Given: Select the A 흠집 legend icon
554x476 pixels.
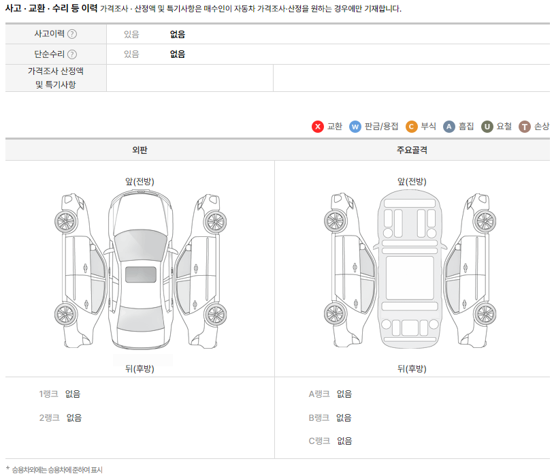Looking at the screenshot, I should coord(449,127).
